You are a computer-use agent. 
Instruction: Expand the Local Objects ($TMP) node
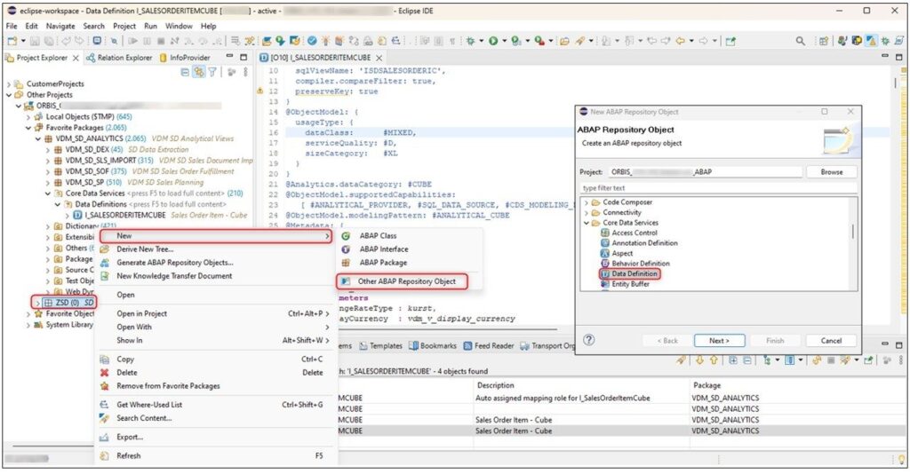[x=28, y=117]
